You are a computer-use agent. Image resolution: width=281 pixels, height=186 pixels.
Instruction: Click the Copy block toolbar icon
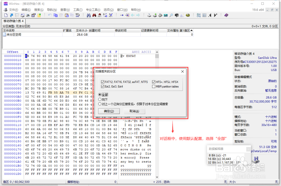(x=56, y=15)
